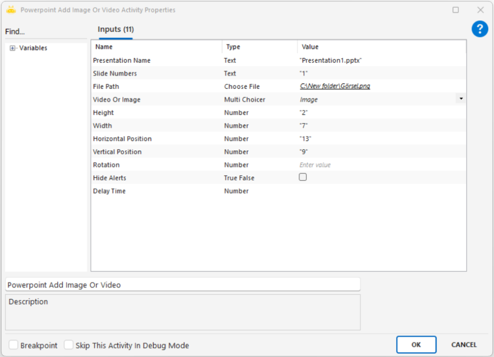
Task: Click the blue help question mark icon
Action: pyautogui.click(x=480, y=29)
